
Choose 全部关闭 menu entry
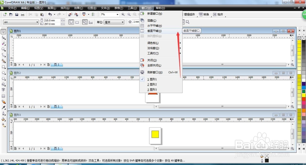[161, 66]
